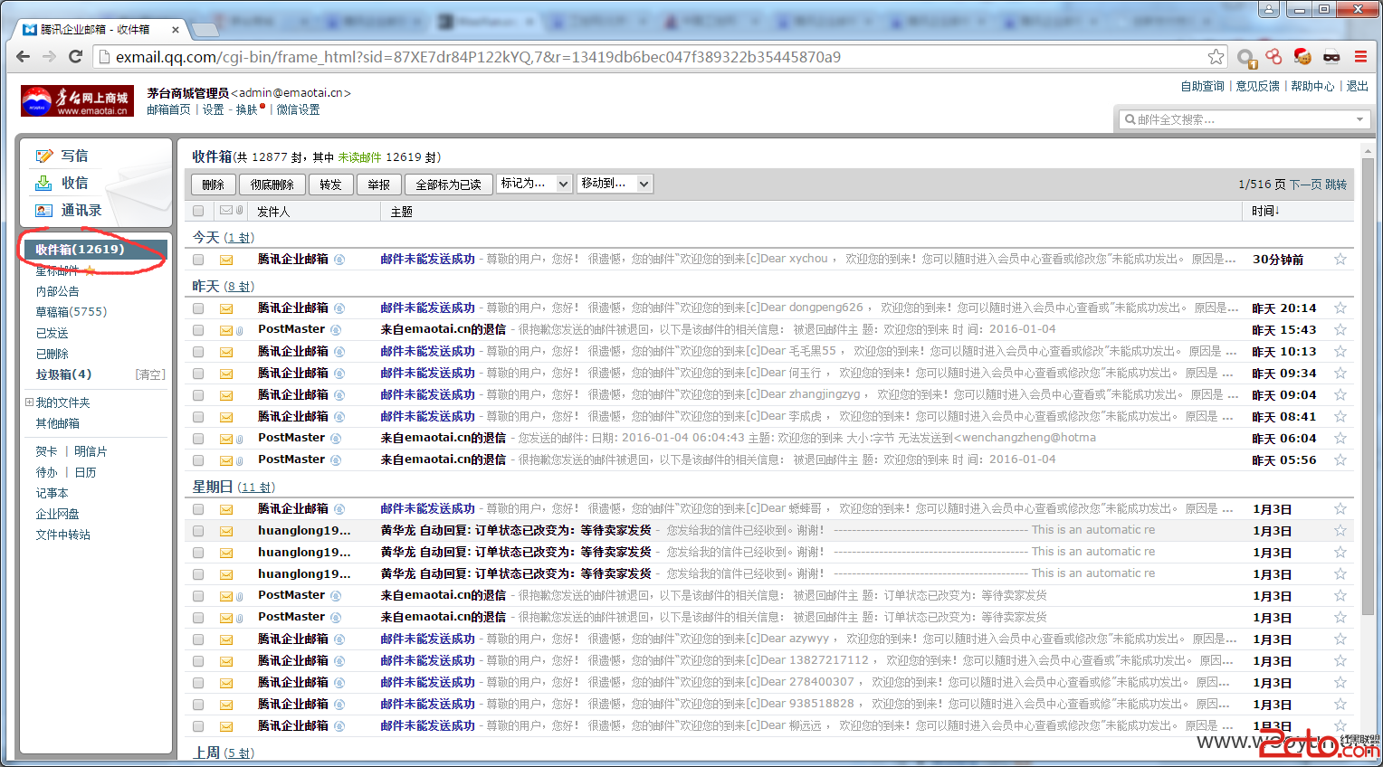The width and height of the screenshot is (1383, 767).
Task: Click the 彻底删除 button
Action: click(x=272, y=185)
